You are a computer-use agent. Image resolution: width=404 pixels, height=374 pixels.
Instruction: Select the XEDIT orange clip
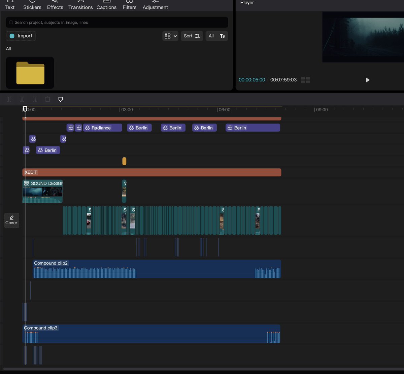(152, 172)
